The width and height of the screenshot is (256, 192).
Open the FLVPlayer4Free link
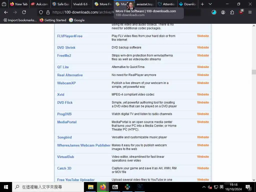coord(70,36)
